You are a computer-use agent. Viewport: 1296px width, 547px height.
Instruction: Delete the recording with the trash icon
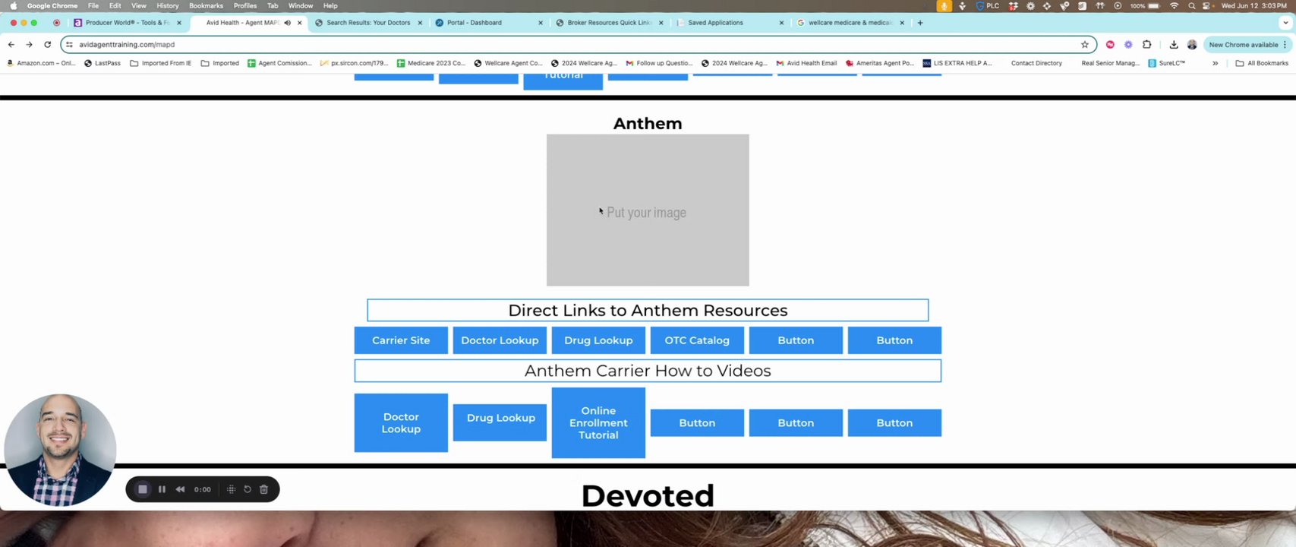[264, 489]
